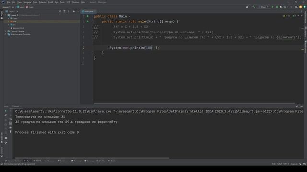Toggle scroll to end in Run console
Screen dimensions: 307x172
click(x=11, y=123)
